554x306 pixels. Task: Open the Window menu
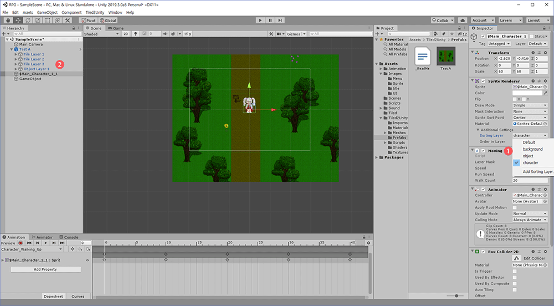[115, 12]
